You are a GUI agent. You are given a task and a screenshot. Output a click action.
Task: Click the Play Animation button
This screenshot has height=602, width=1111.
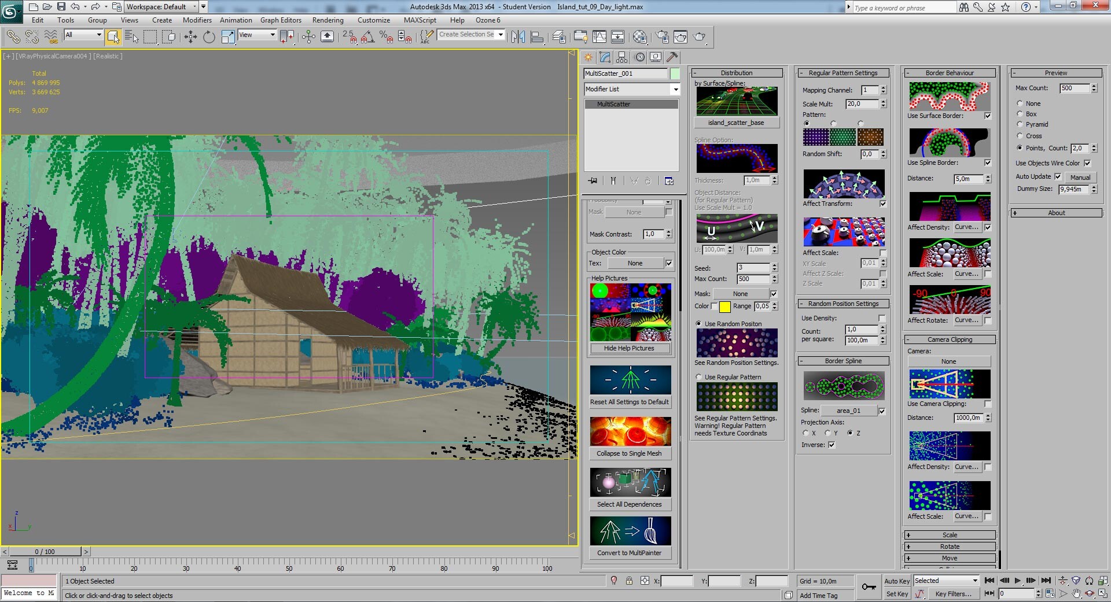(x=1017, y=581)
